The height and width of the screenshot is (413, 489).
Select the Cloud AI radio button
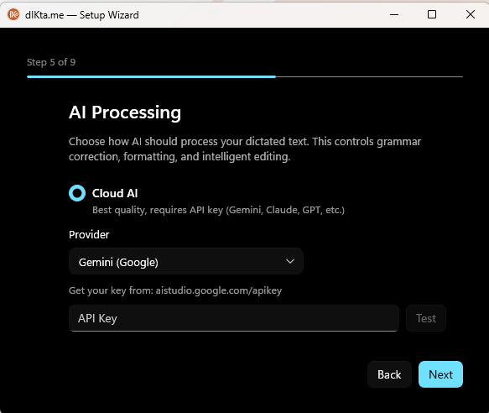(77, 193)
